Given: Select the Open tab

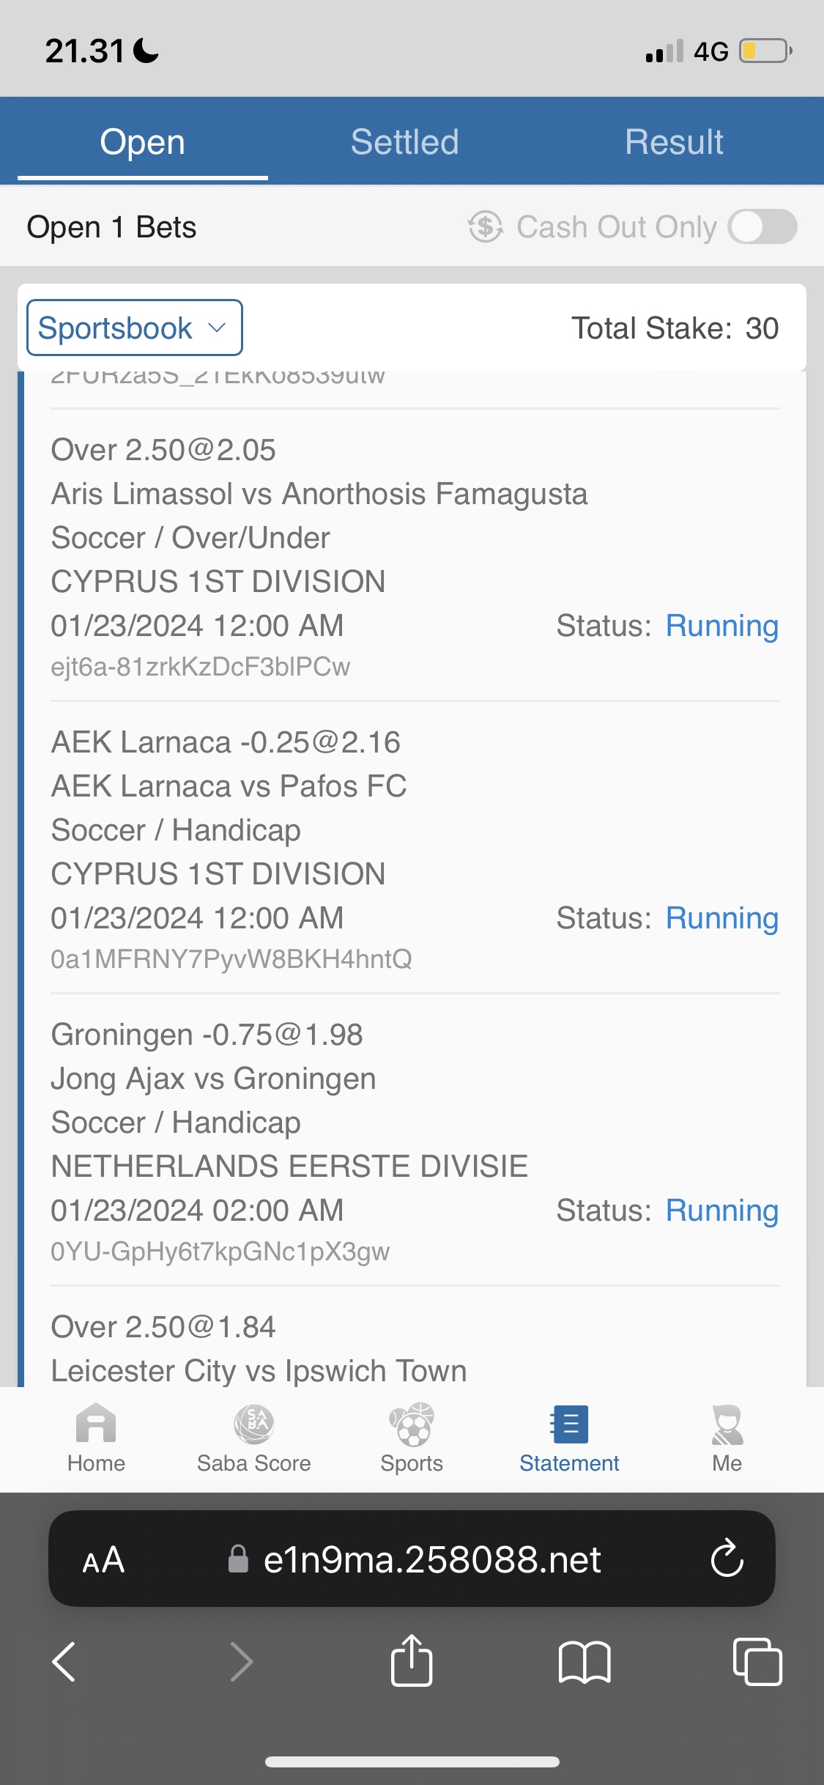Looking at the screenshot, I should pos(143,142).
